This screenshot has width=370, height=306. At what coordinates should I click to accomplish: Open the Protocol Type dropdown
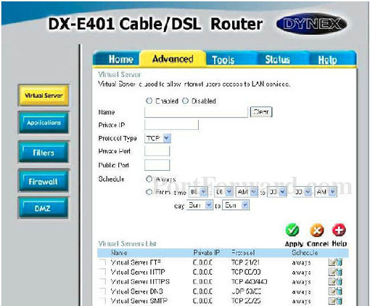157,138
